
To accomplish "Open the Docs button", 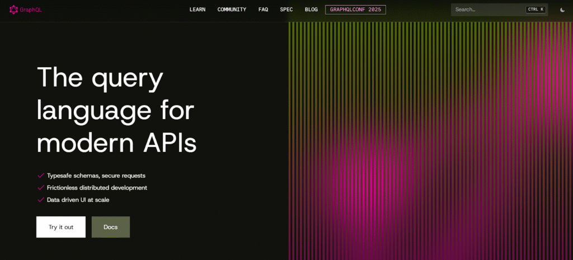I will point(111,227).
